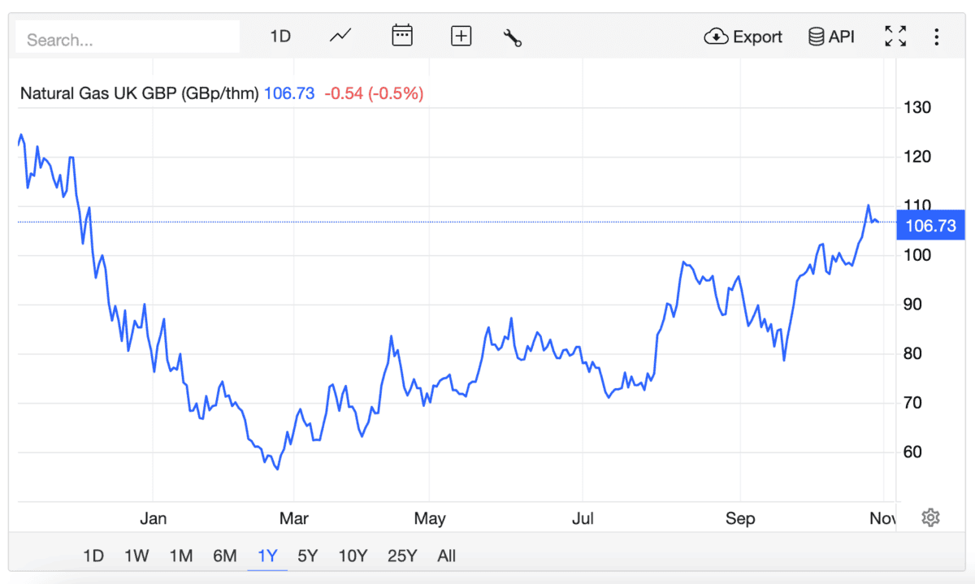This screenshot has width=975, height=584.
Task: Open the three-dot more options menu
Action: (x=937, y=37)
